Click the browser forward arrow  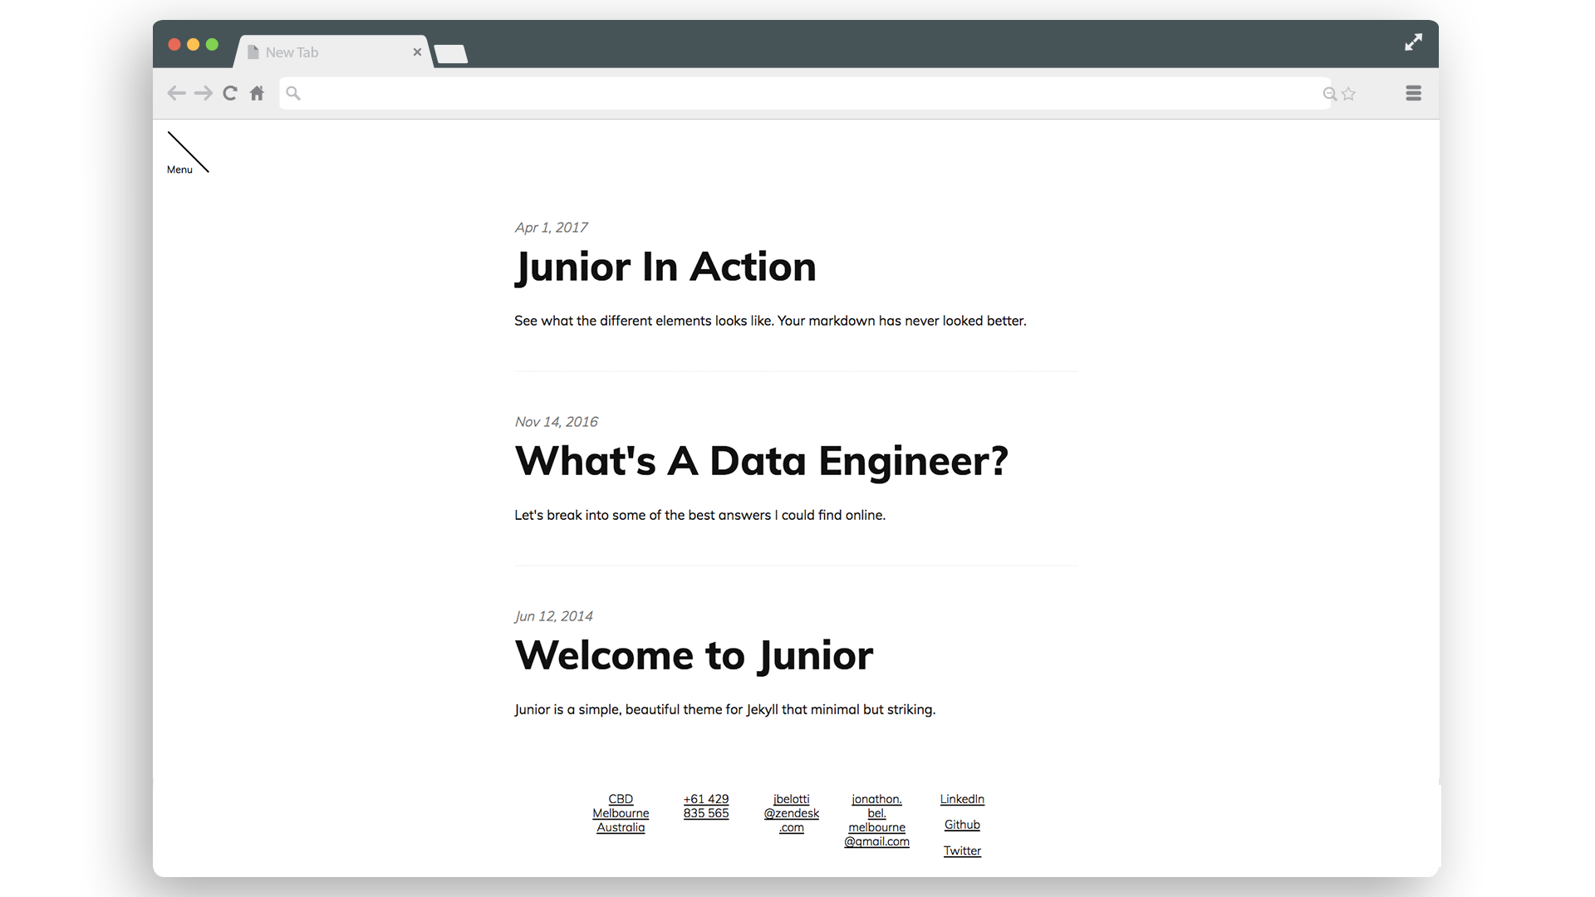coord(204,93)
